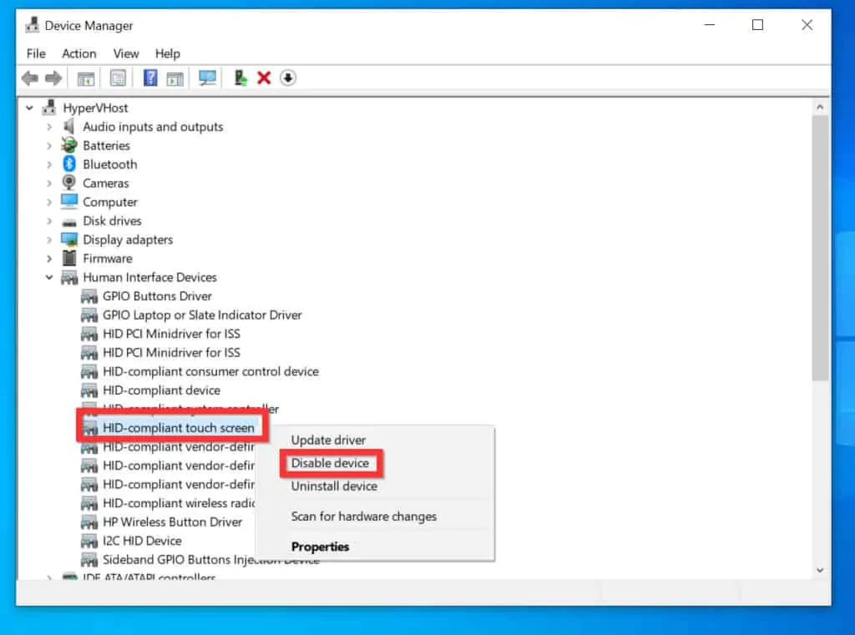Click the Help icon in the toolbar

pos(149,78)
